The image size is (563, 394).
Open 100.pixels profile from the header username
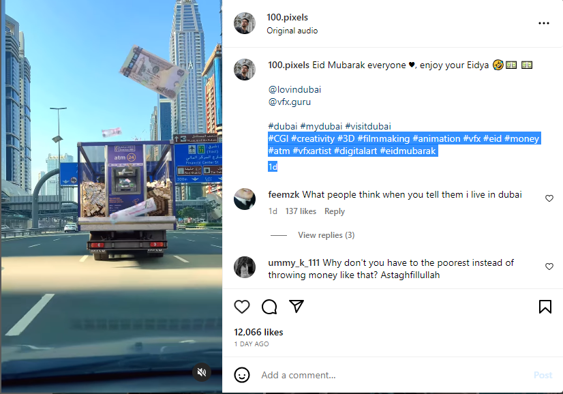pyautogui.click(x=287, y=17)
